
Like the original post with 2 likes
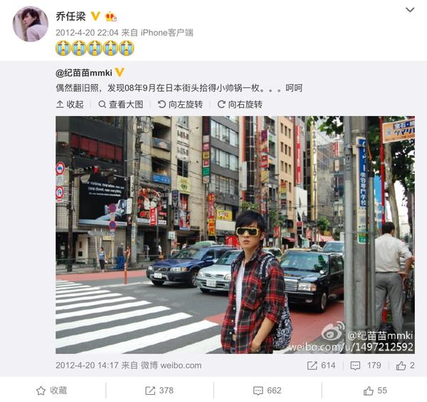pyautogui.click(x=406, y=365)
